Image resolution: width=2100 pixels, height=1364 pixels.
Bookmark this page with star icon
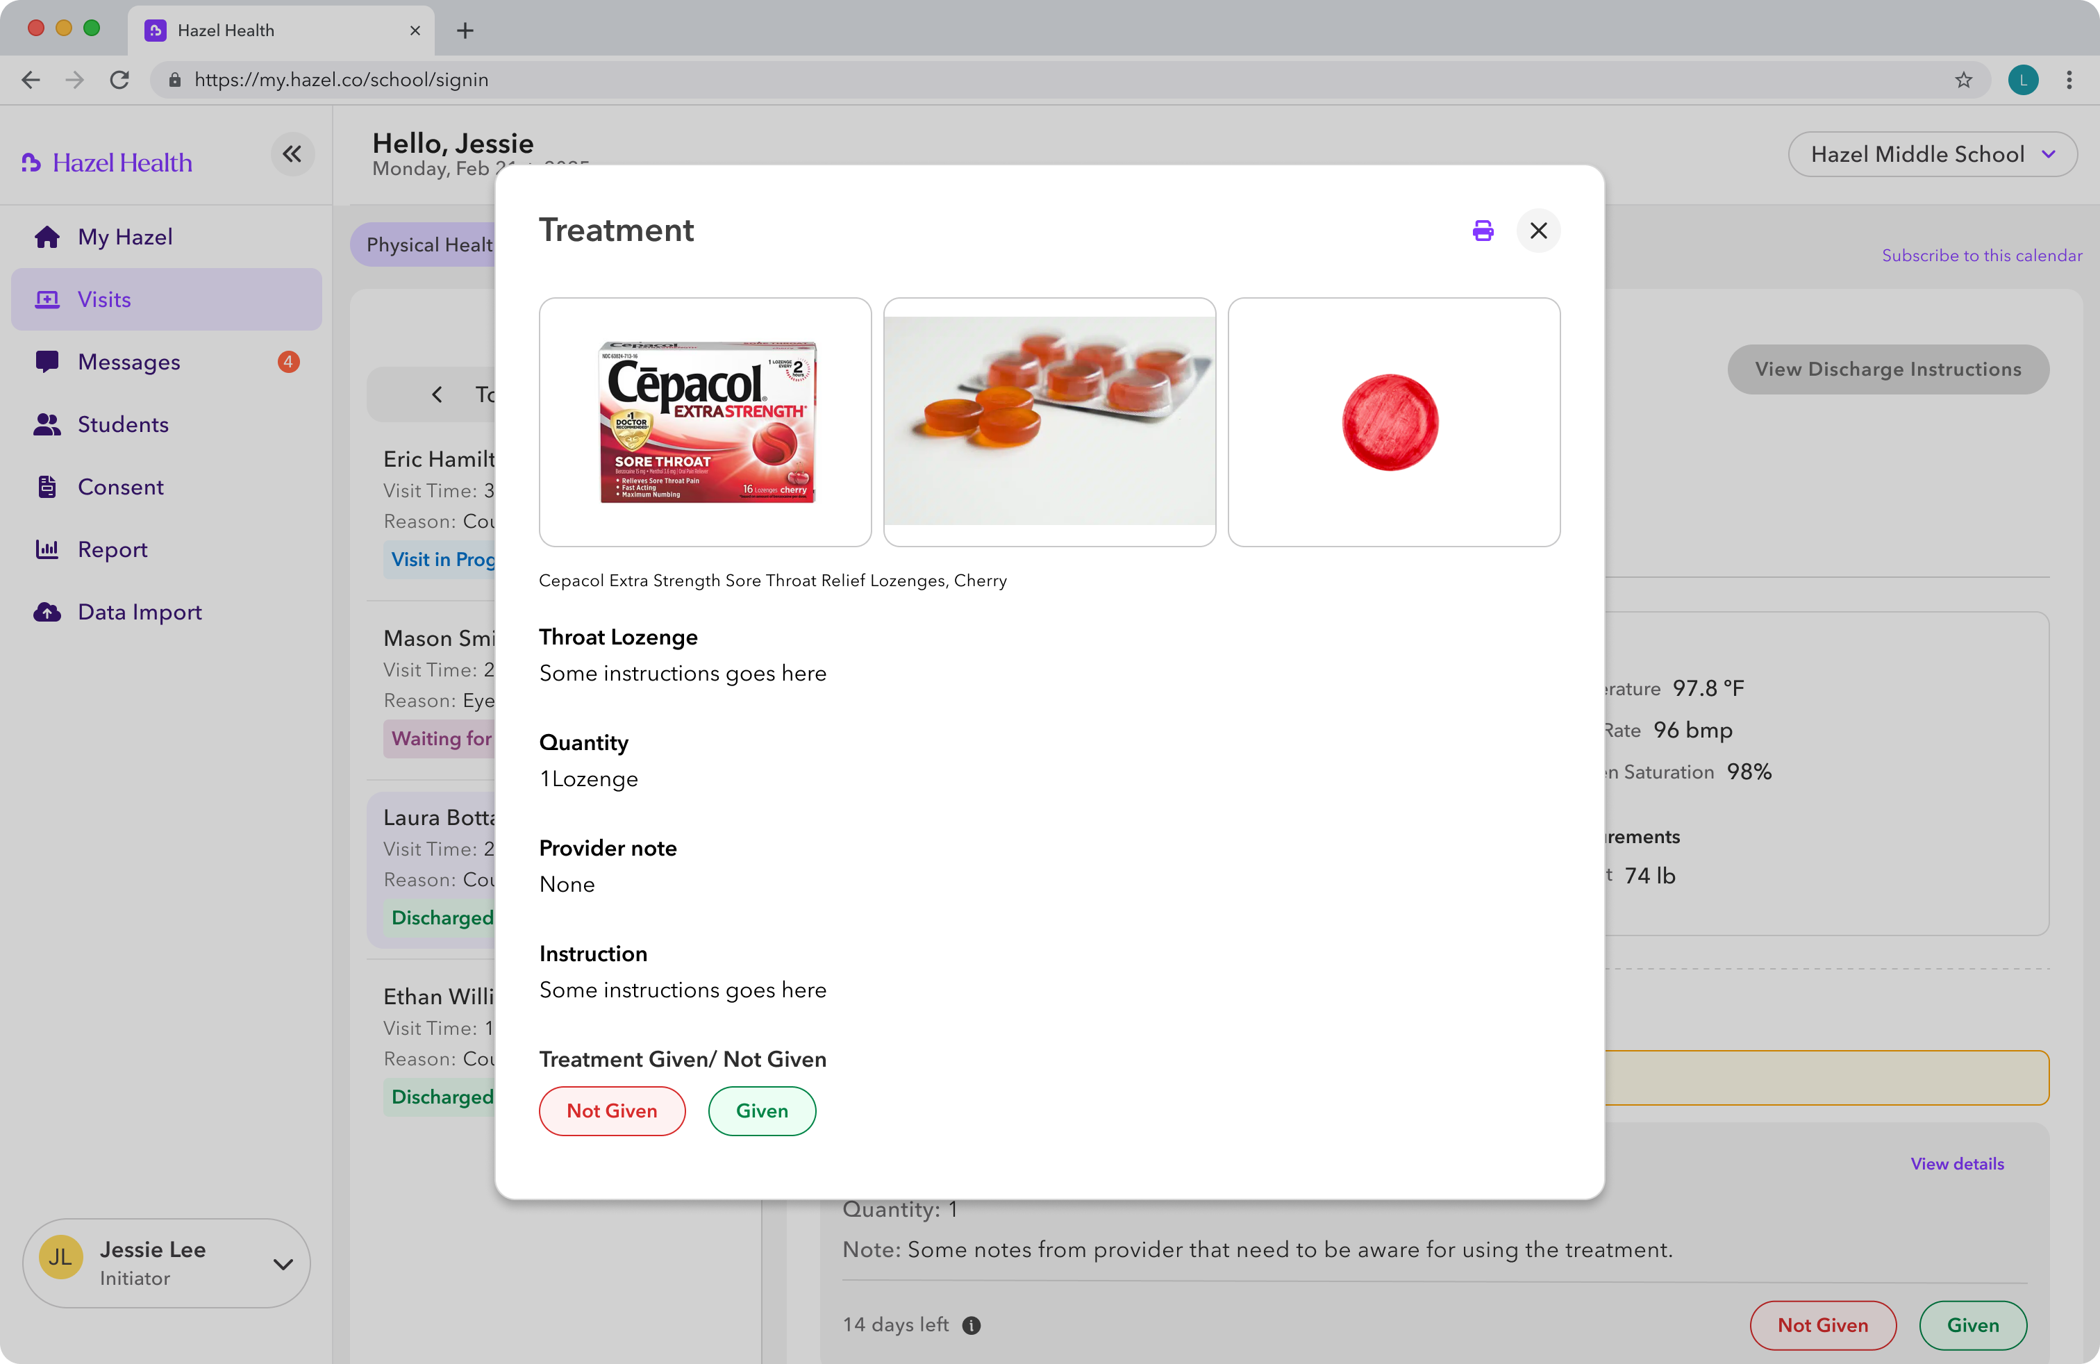pyautogui.click(x=1963, y=79)
